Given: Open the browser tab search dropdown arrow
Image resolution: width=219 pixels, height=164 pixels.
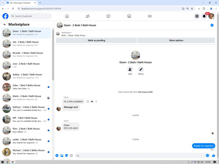Looking at the screenshot, I should [3, 3].
